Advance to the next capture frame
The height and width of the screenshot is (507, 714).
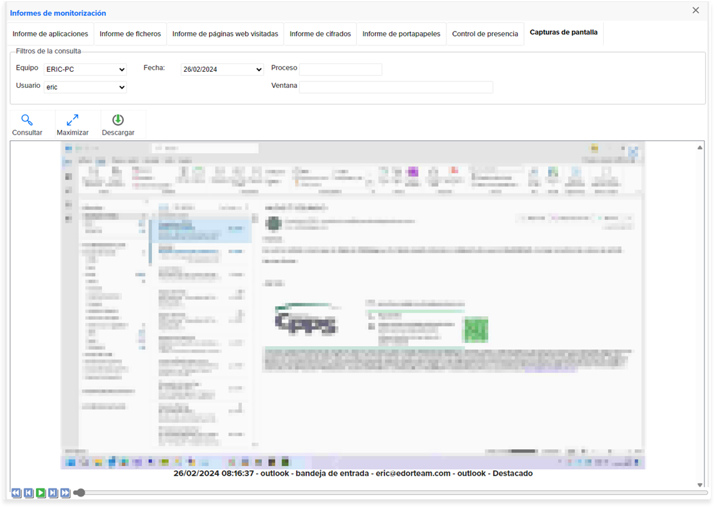[53, 493]
